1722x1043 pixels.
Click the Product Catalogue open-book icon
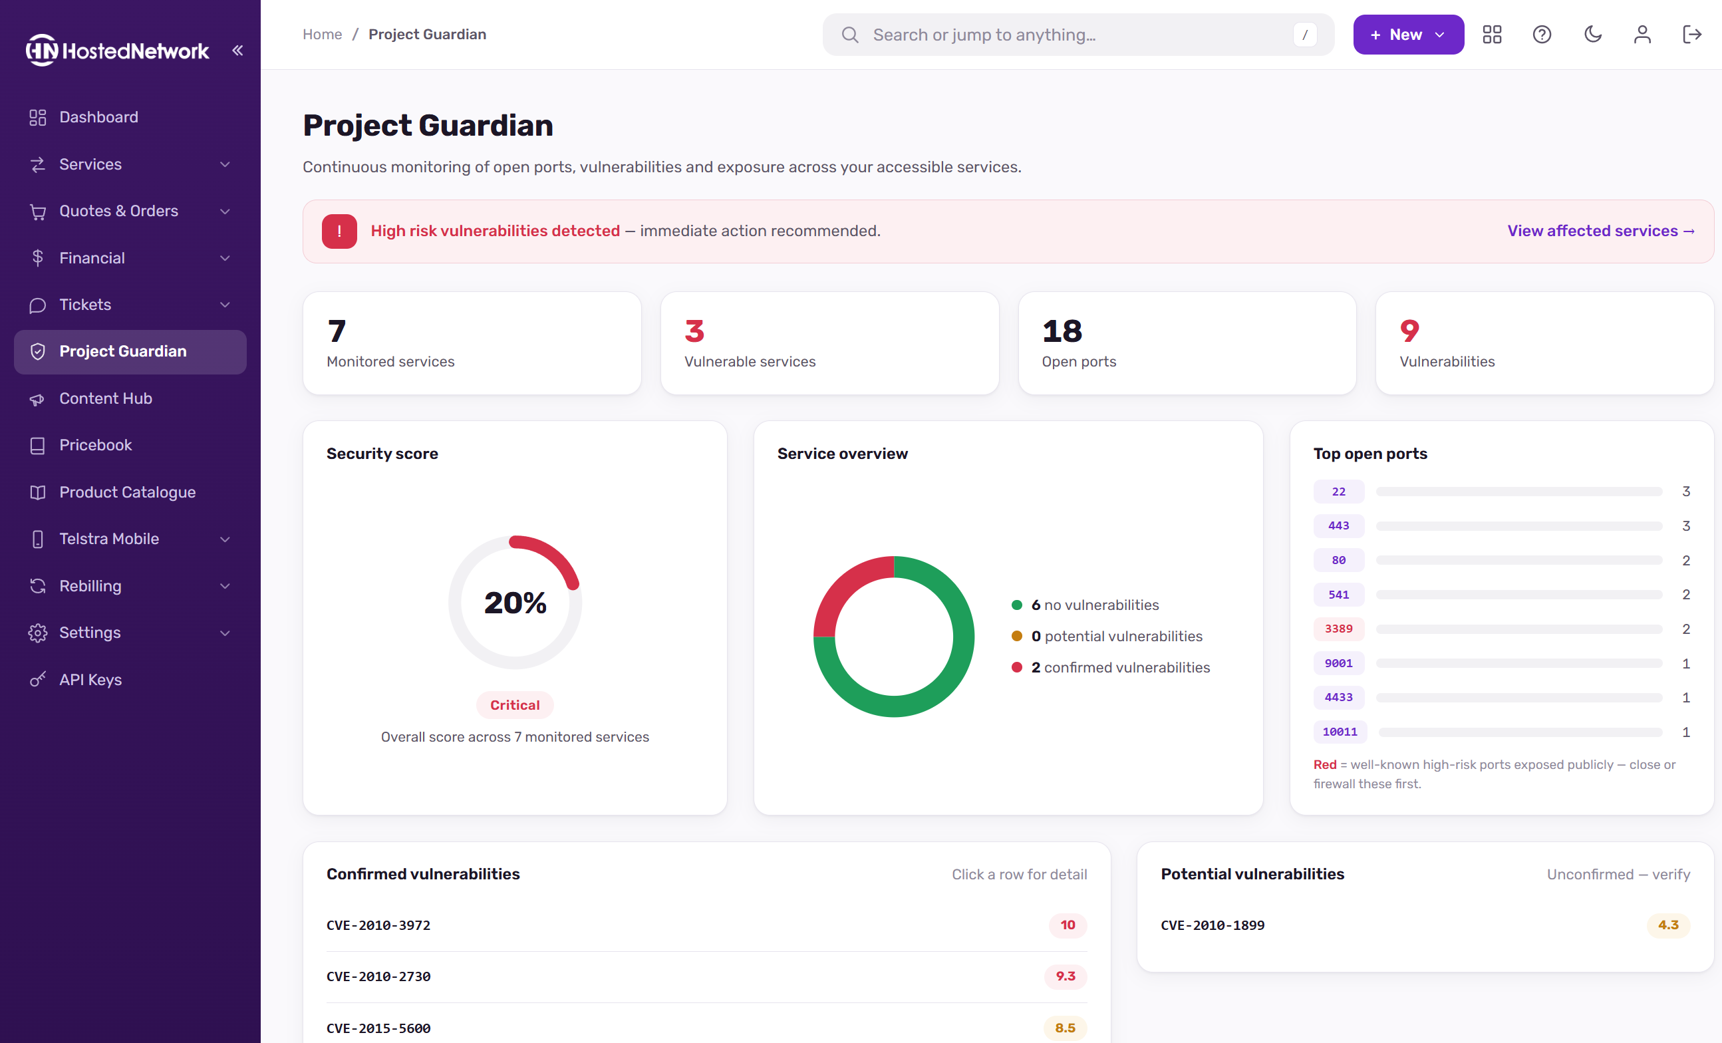[x=38, y=492]
